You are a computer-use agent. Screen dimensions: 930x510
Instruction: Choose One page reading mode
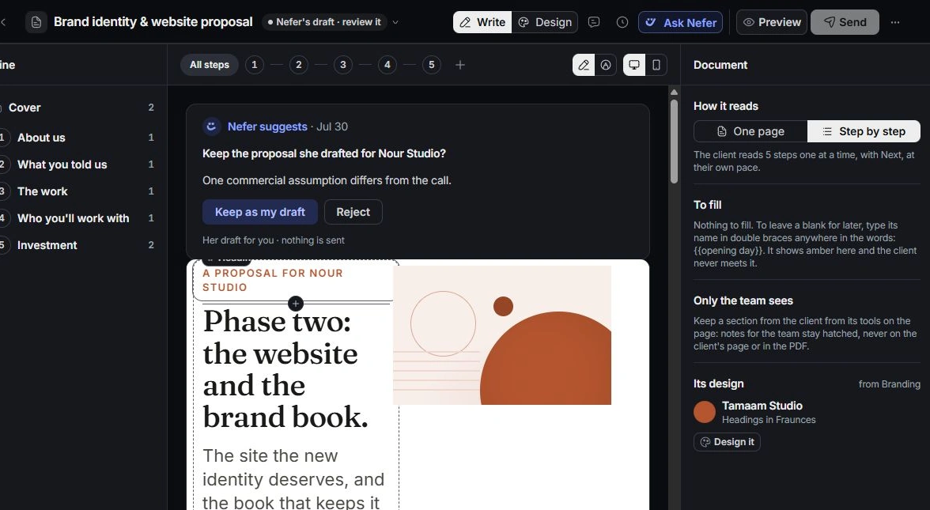pos(750,131)
